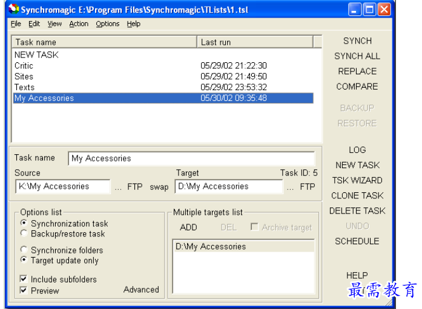Image resolution: width=422 pixels, height=309 pixels.
Task: Select the Texts task row
Action: (x=163, y=87)
